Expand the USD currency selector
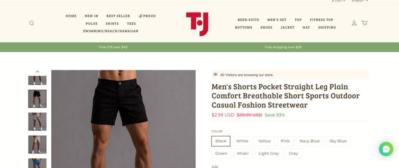399x168 pixels. click(x=339, y=1)
